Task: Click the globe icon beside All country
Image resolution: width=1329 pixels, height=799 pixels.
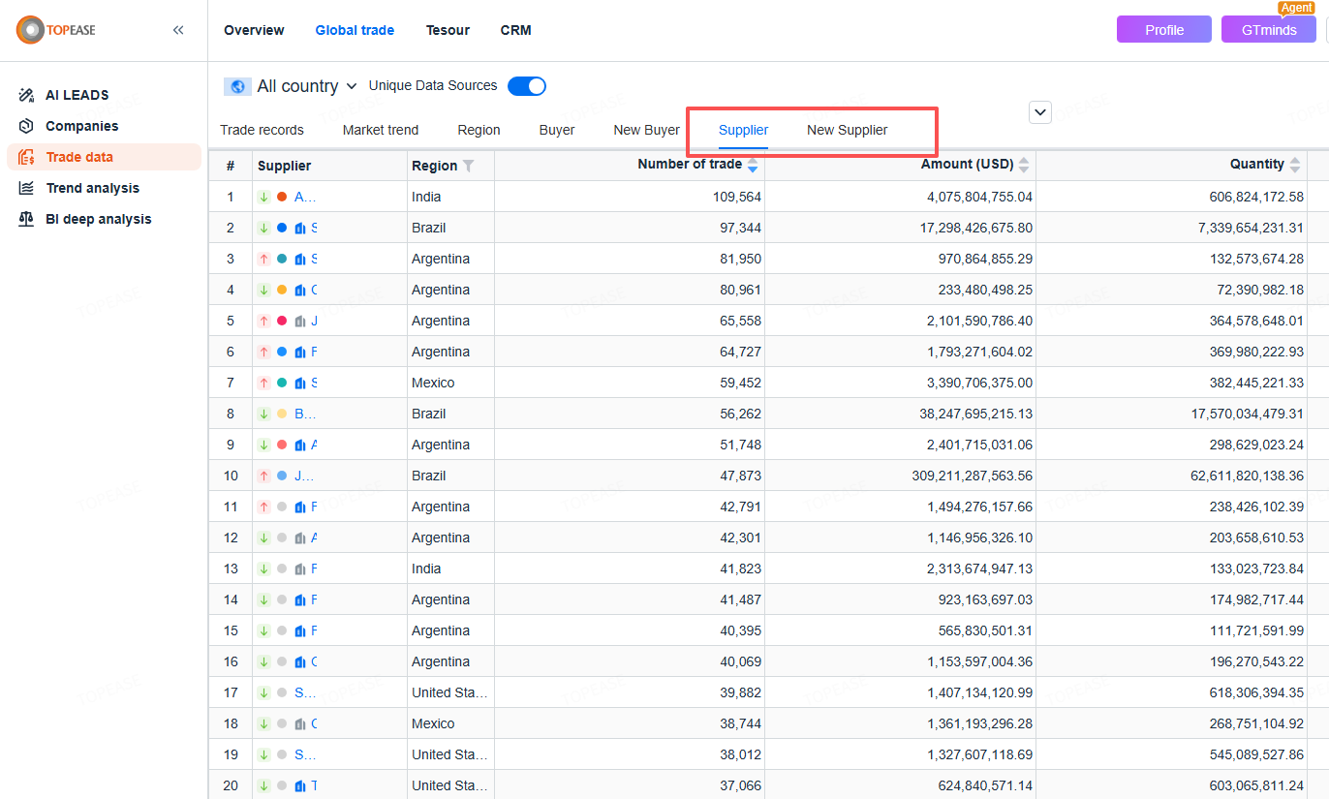Action: pos(238,86)
